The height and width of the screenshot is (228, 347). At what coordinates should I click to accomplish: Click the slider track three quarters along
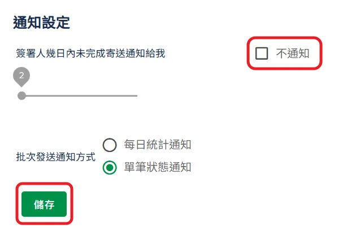[108, 96]
